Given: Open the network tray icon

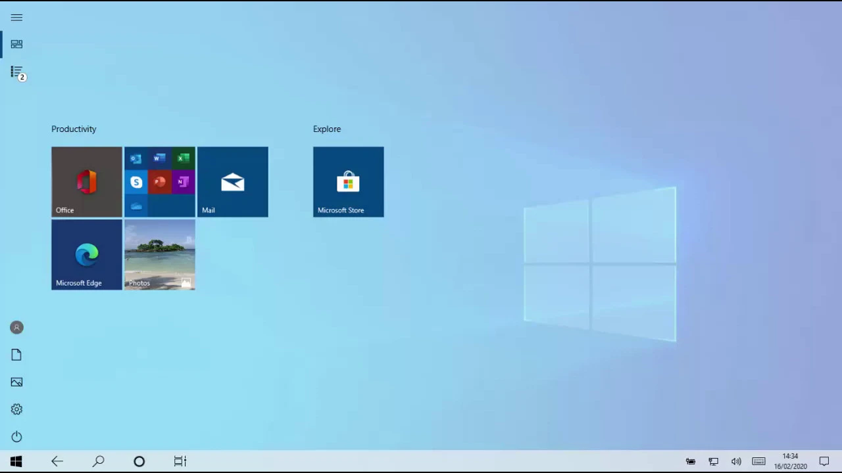Looking at the screenshot, I should pyautogui.click(x=713, y=461).
